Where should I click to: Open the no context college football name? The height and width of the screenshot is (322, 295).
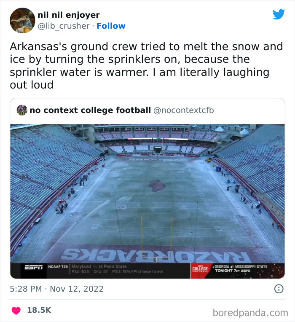pos(90,110)
